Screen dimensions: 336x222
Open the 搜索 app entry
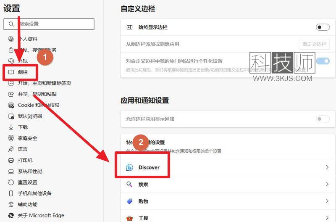coord(228,184)
